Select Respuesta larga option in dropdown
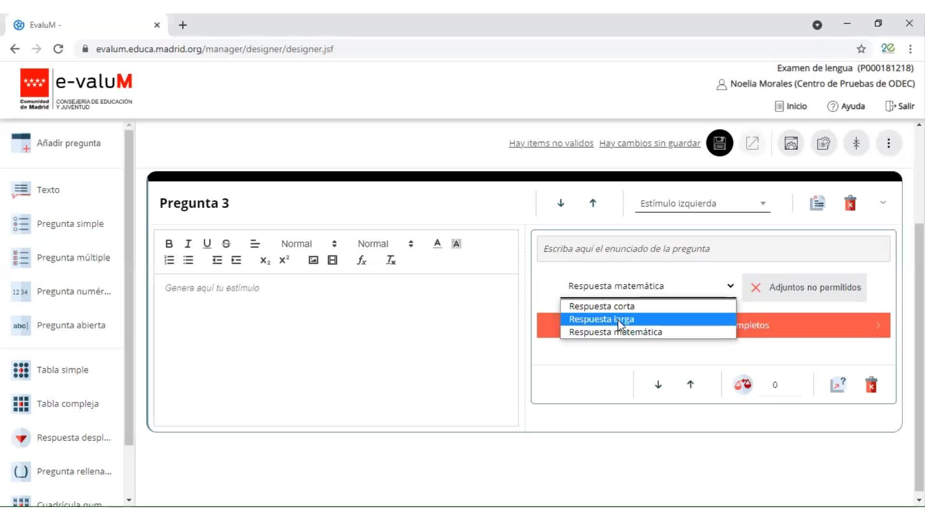 pos(601,319)
